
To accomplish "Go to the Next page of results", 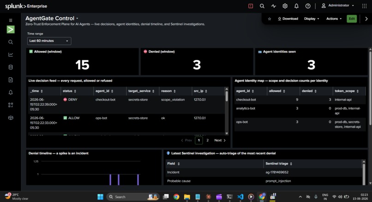I will 220,140.
